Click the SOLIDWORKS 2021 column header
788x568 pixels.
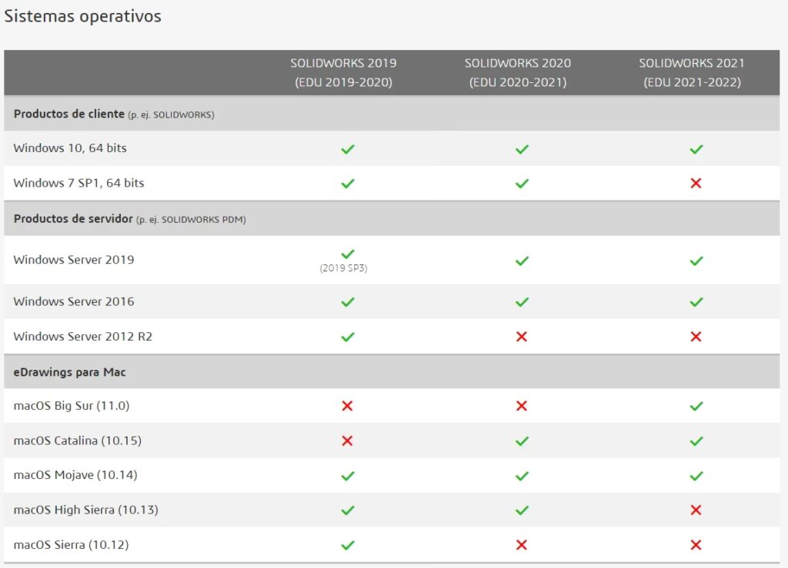pyautogui.click(x=692, y=73)
